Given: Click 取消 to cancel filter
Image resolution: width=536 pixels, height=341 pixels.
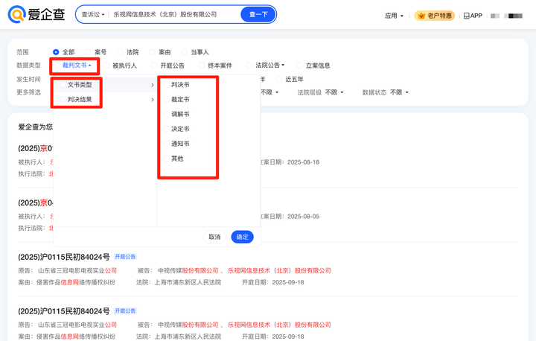Looking at the screenshot, I should 214,237.
